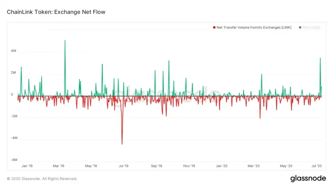The width and height of the screenshot is (333, 187).
Task: Click the Jan '19 x-axis label
Action: [27, 166]
